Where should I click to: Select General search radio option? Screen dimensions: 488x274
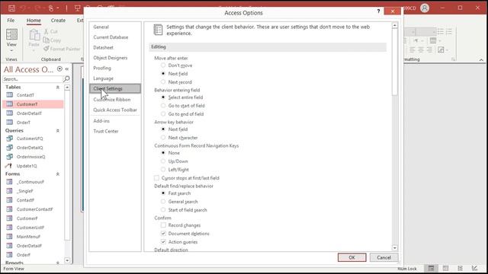163,202
